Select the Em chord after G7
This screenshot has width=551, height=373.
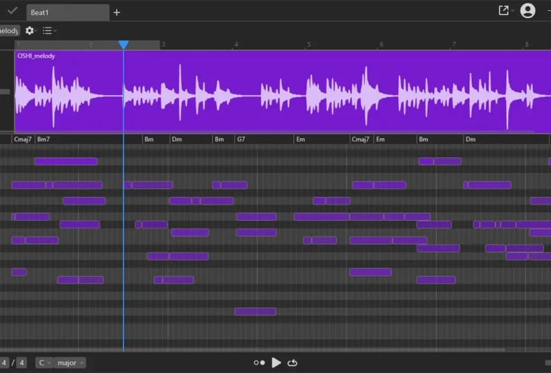pos(300,140)
